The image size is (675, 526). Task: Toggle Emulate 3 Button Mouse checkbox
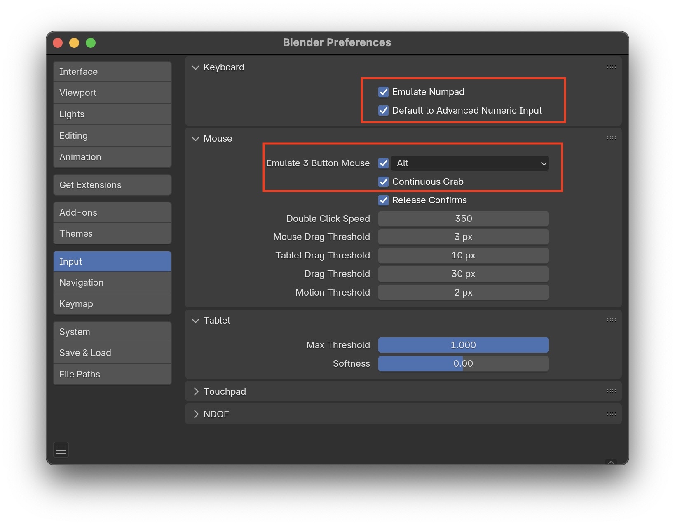(x=383, y=163)
